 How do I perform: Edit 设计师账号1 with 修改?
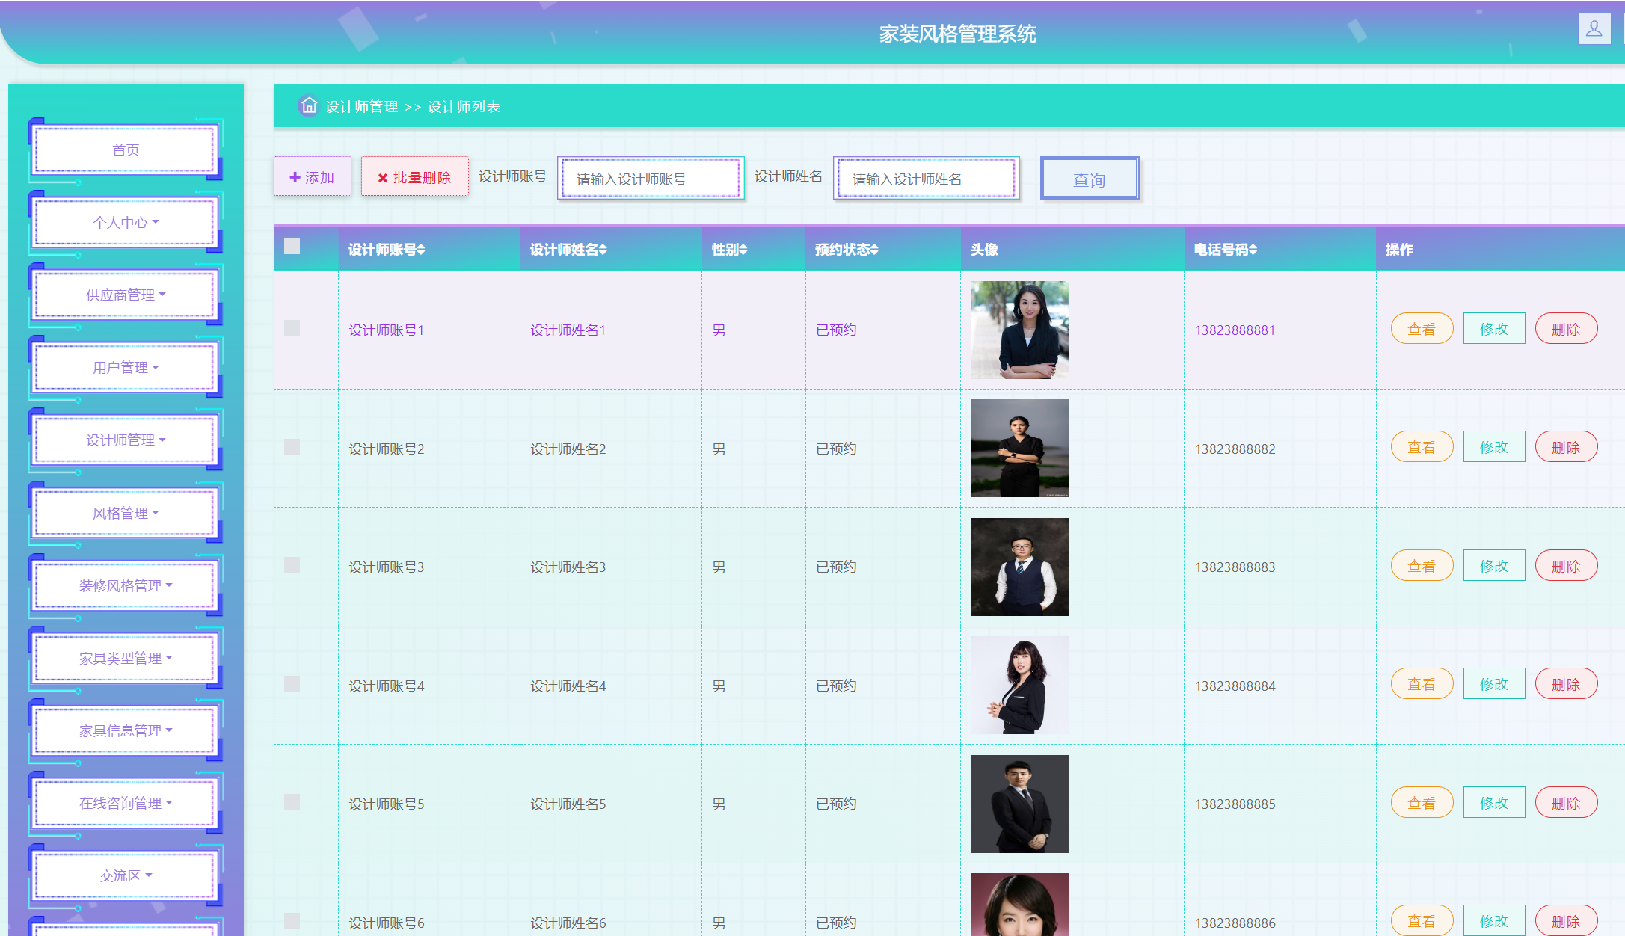[1494, 329]
